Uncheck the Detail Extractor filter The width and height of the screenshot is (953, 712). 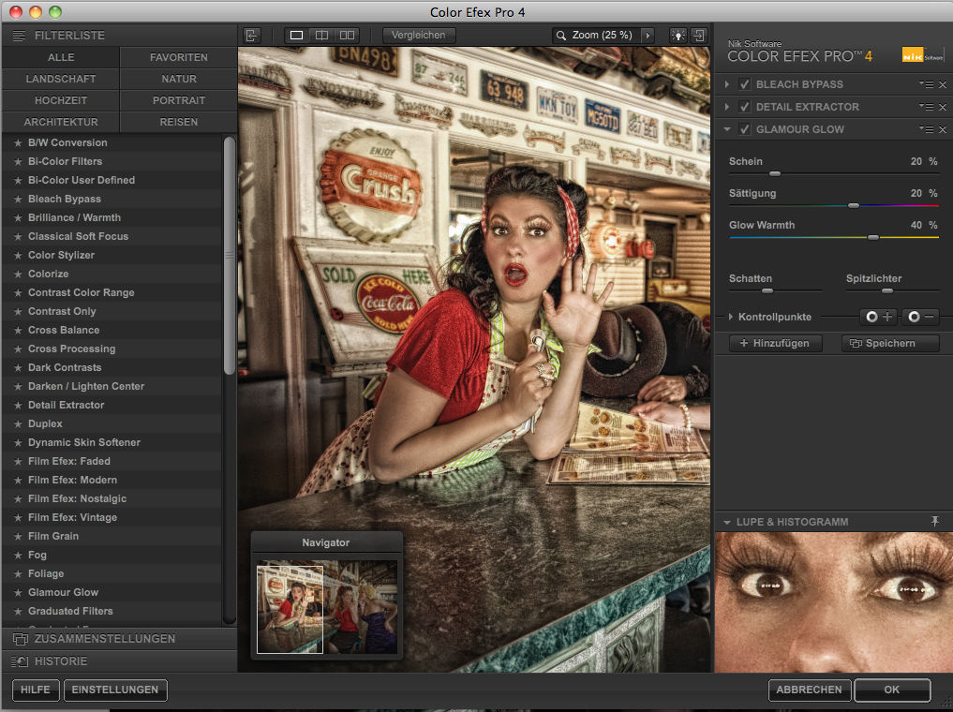pyautogui.click(x=745, y=107)
